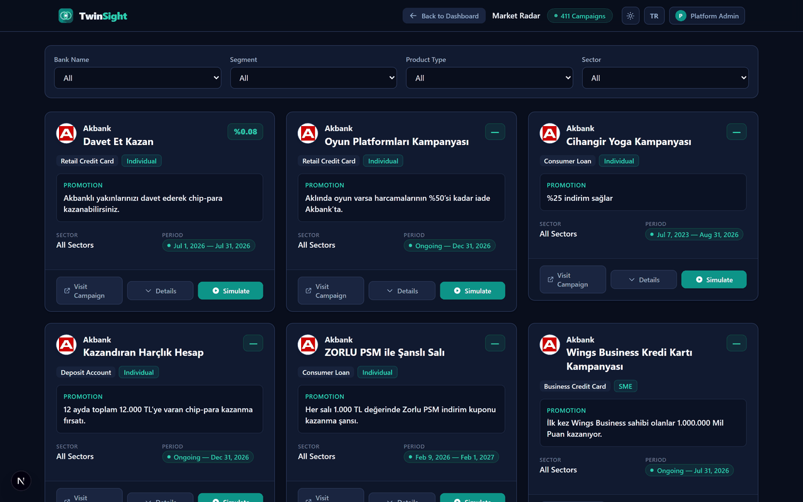The height and width of the screenshot is (502, 803).
Task: Click the SME segment tag
Action: [x=625, y=387]
